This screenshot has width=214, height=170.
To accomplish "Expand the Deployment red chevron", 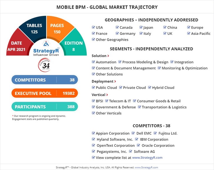I will click(115, 81).
